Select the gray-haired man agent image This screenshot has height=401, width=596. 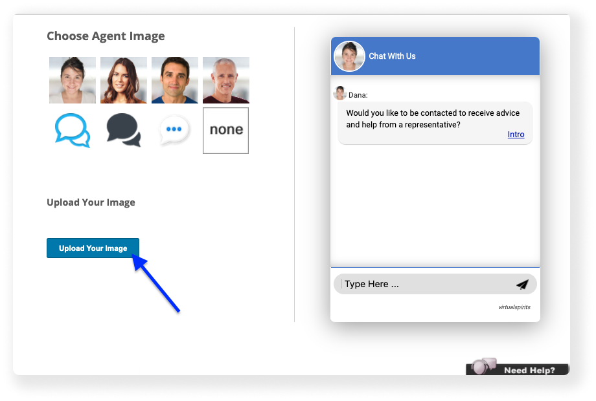226,80
